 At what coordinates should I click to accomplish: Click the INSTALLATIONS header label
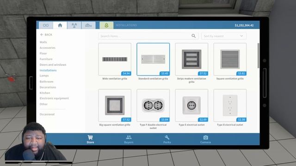tap(126, 25)
